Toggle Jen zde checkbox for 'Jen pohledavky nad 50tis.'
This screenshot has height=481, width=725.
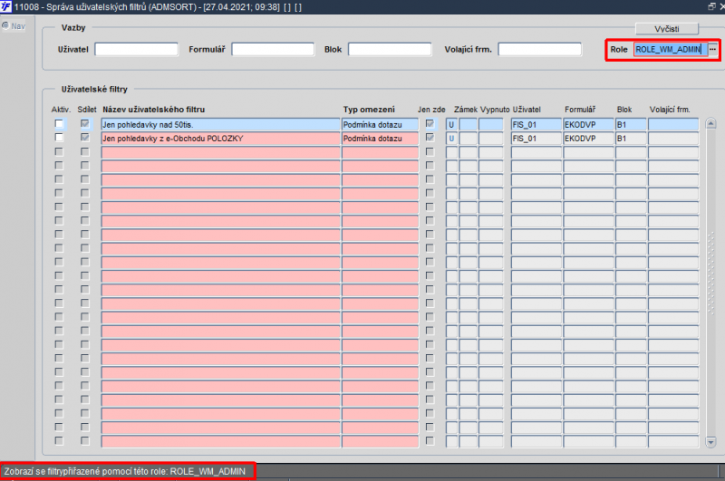(430, 124)
